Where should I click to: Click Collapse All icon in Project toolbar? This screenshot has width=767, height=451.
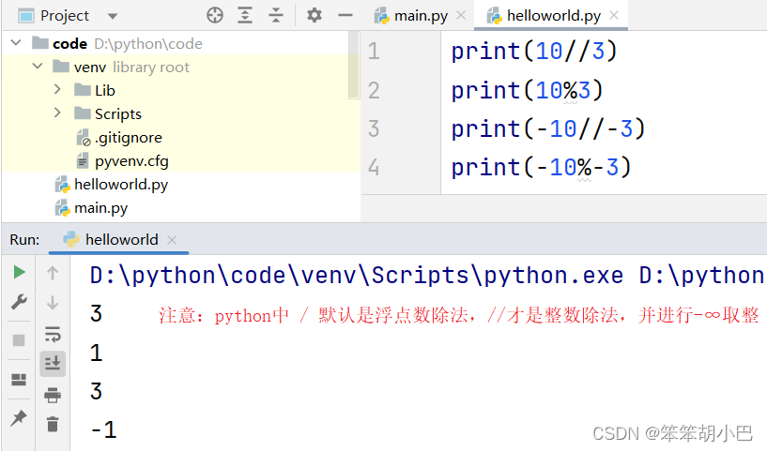275,15
